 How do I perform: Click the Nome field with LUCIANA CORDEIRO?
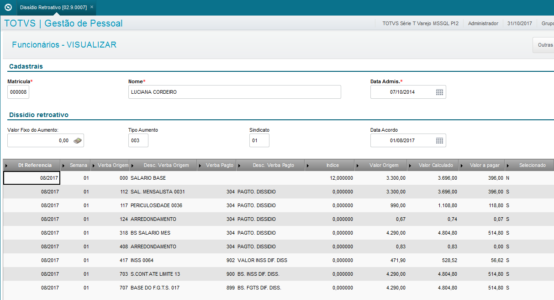[x=235, y=92]
